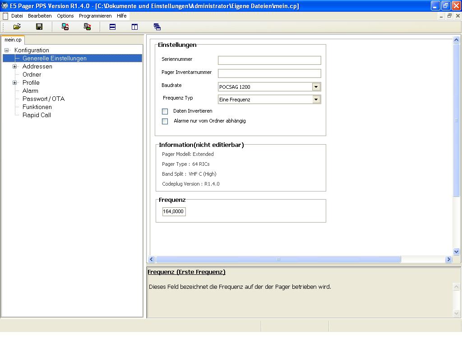The image size is (462, 346).
Task: Click the save floppy disk icon
Action: [x=39, y=27]
